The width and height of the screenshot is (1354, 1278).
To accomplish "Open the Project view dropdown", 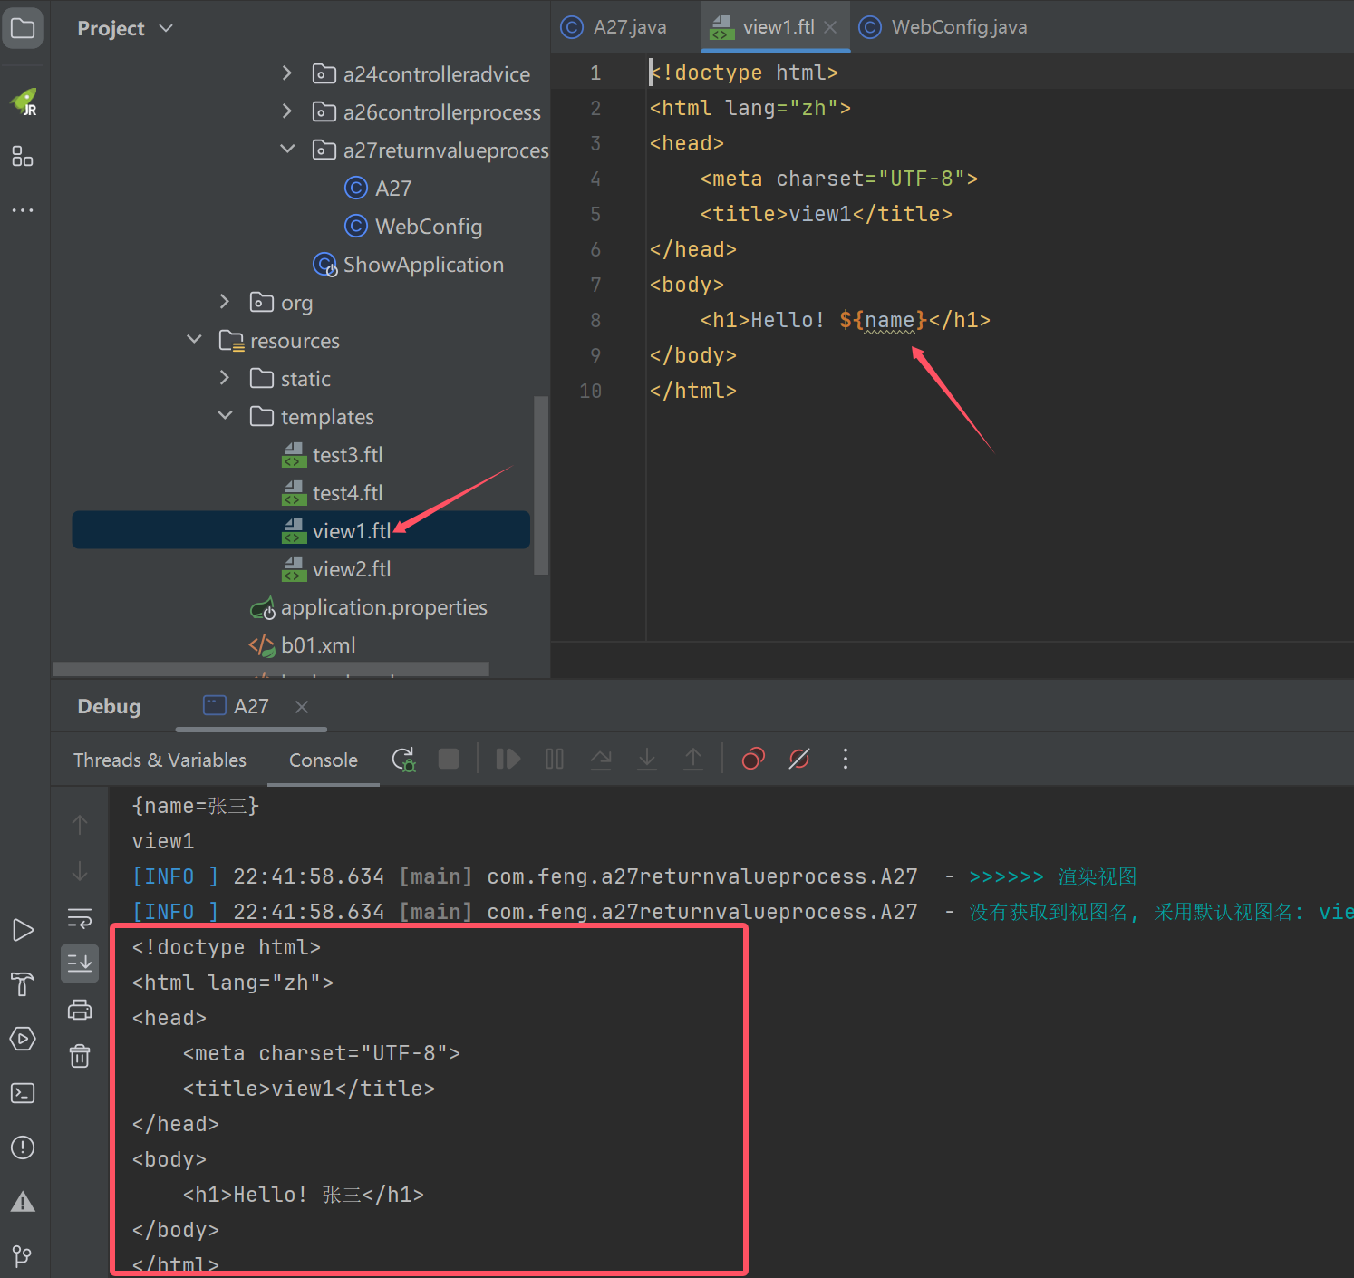I will [125, 28].
